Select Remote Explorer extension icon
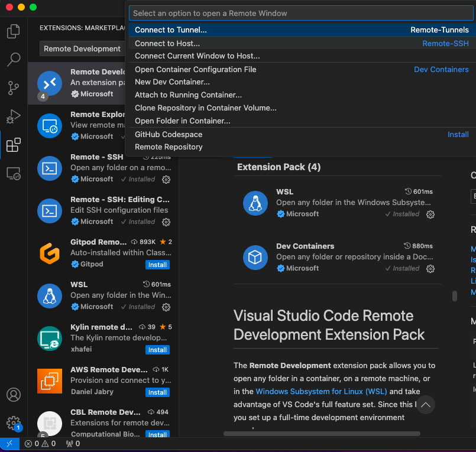476x452 pixels. click(x=50, y=126)
